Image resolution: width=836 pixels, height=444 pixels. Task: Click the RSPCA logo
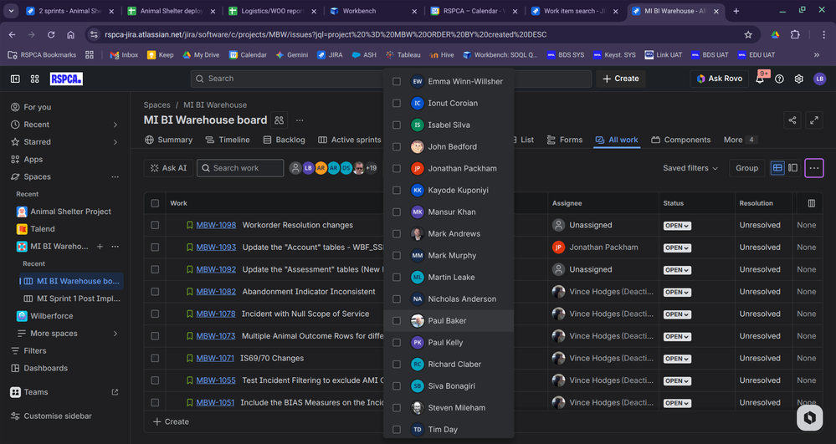pyautogui.click(x=66, y=79)
